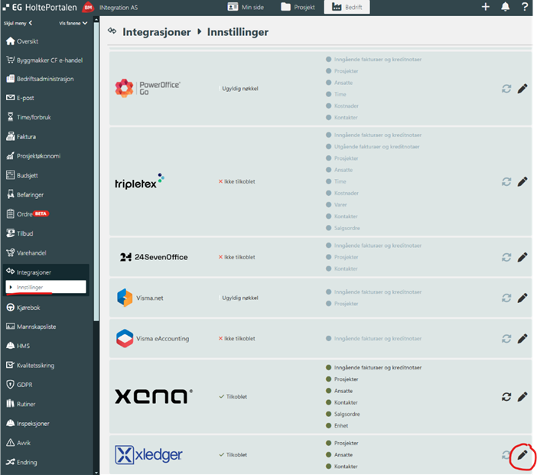Edit the Tripletex integration settings
This screenshot has height=475, width=537.
point(522,182)
